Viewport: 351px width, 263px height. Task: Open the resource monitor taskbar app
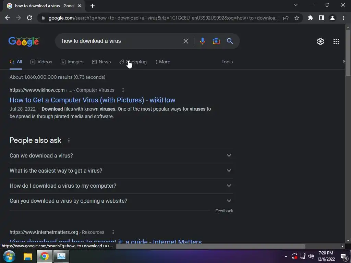[x=61, y=256]
